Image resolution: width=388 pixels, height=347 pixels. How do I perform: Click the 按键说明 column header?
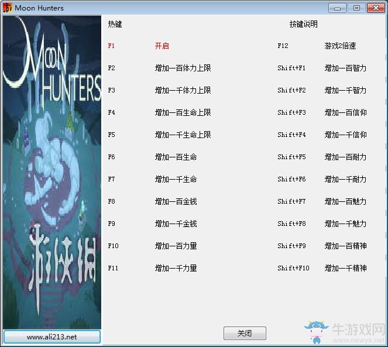point(304,24)
